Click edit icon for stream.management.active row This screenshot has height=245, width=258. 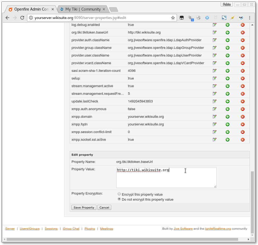click(215, 86)
